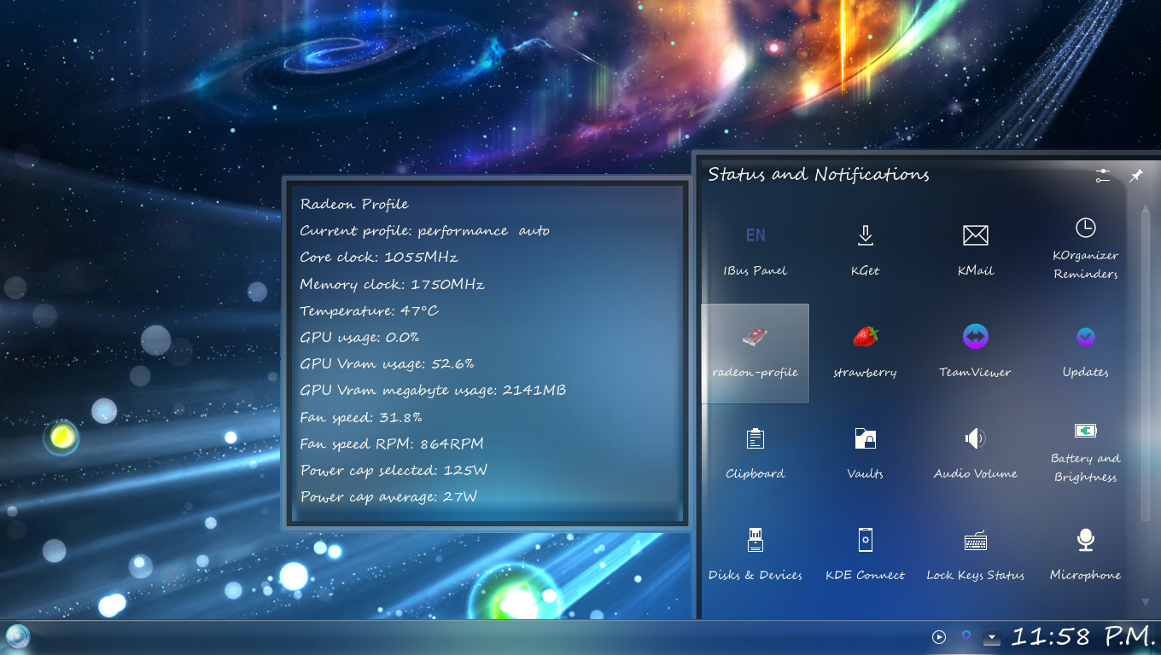Collapse hidden tray icons with arrow button
Screen dimensions: 1161x655
click(x=991, y=636)
